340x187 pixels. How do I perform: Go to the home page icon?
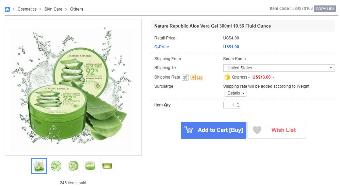coord(7,9)
